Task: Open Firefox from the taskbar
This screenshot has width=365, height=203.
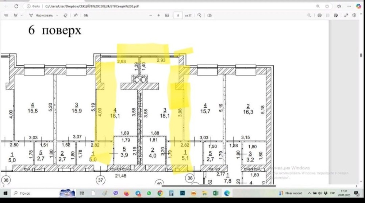Action: pos(127,193)
